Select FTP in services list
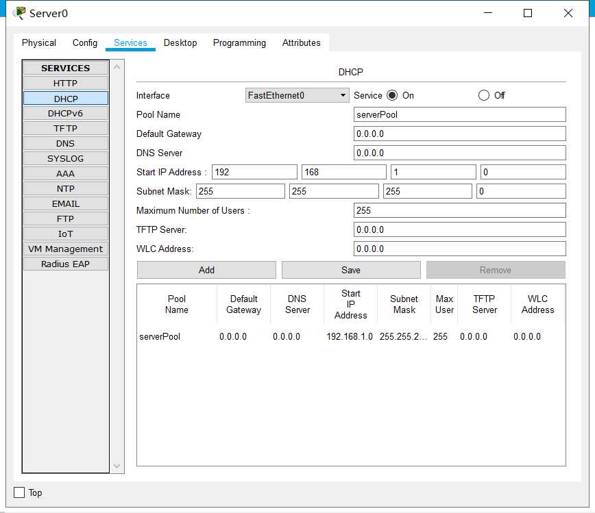The width and height of the screenshot is (595, 513). point(66,218)
